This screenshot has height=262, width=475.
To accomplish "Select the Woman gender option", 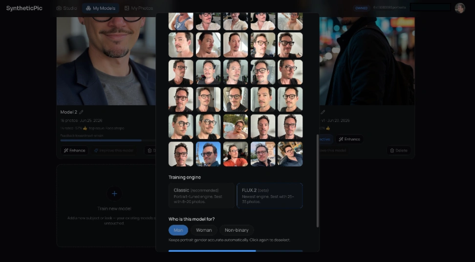I will [204, 230].
